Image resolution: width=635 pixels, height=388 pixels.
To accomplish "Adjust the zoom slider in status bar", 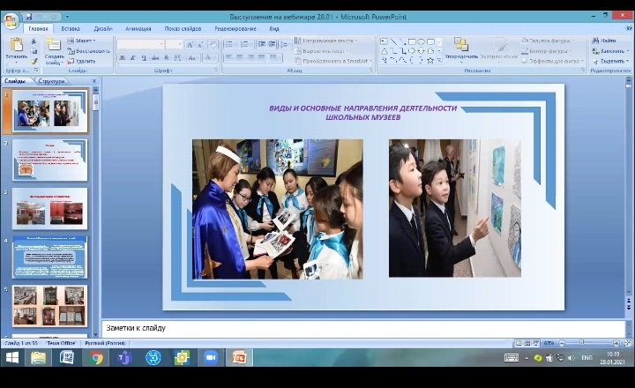I will (580, 342).
